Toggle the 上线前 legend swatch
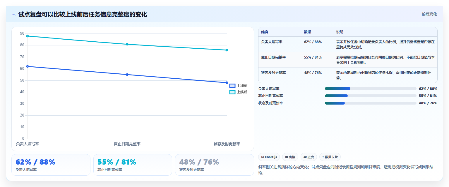This screenshot has height=187, width=449. point(232,86)
